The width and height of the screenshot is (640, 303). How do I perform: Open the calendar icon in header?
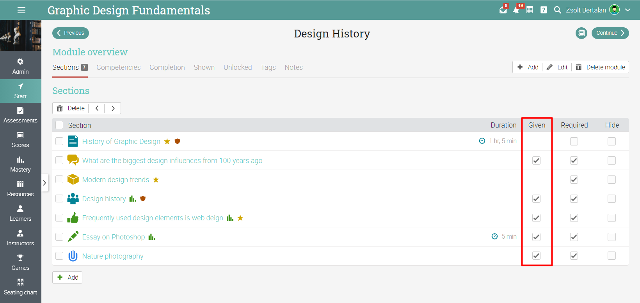tap(530, 10)
